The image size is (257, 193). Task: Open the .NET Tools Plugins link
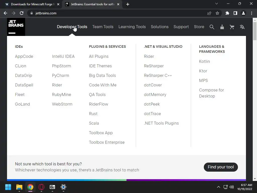click(161, 123)
